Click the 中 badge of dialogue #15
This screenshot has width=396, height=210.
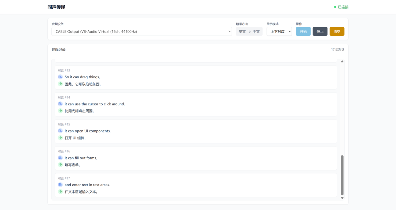60,138
